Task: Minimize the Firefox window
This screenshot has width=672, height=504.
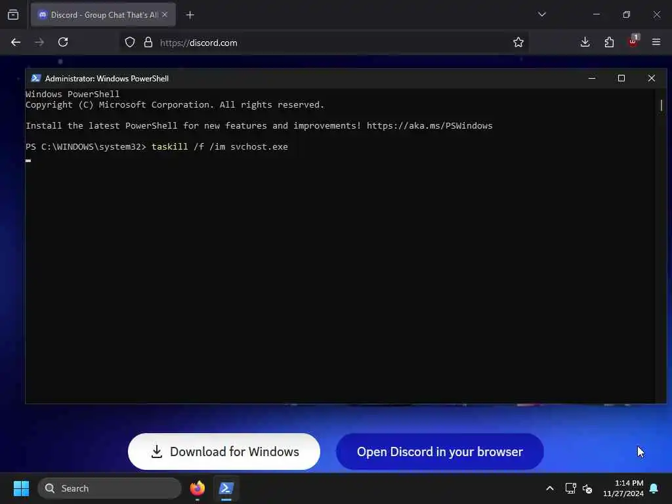Action: coord(596,14)
